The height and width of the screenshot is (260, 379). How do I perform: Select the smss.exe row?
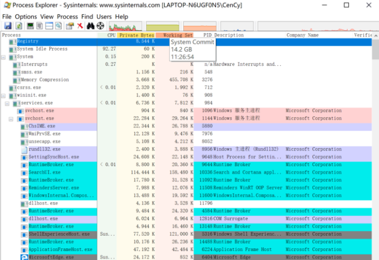point(186,72)
